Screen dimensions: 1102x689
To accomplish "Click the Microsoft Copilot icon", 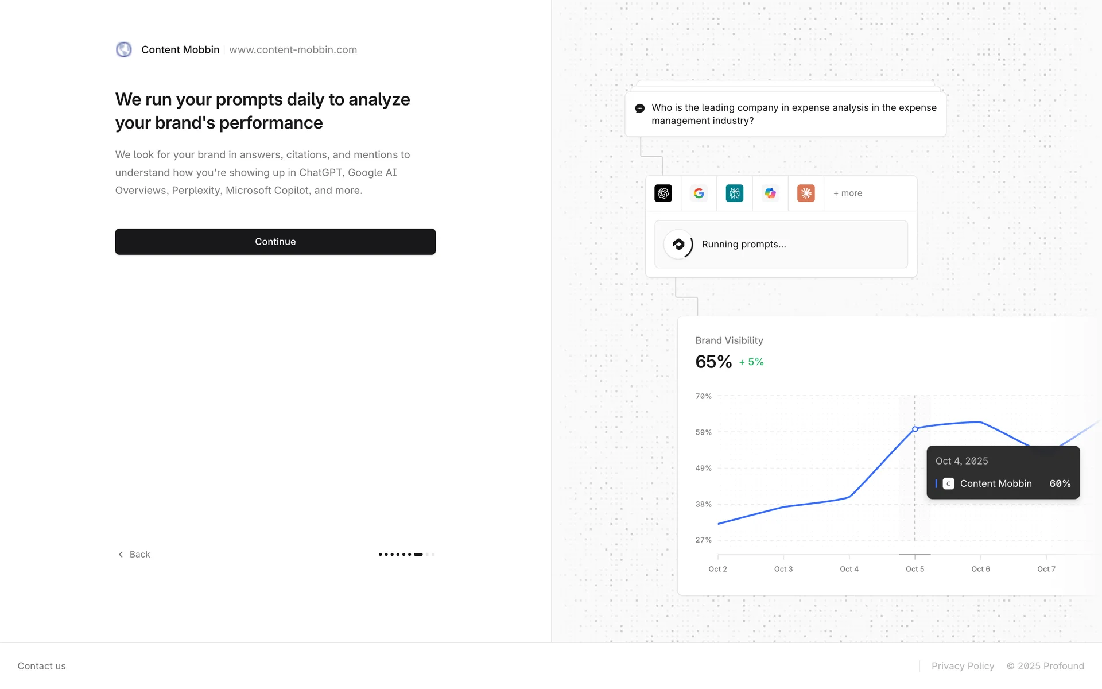I will (770, 193).
